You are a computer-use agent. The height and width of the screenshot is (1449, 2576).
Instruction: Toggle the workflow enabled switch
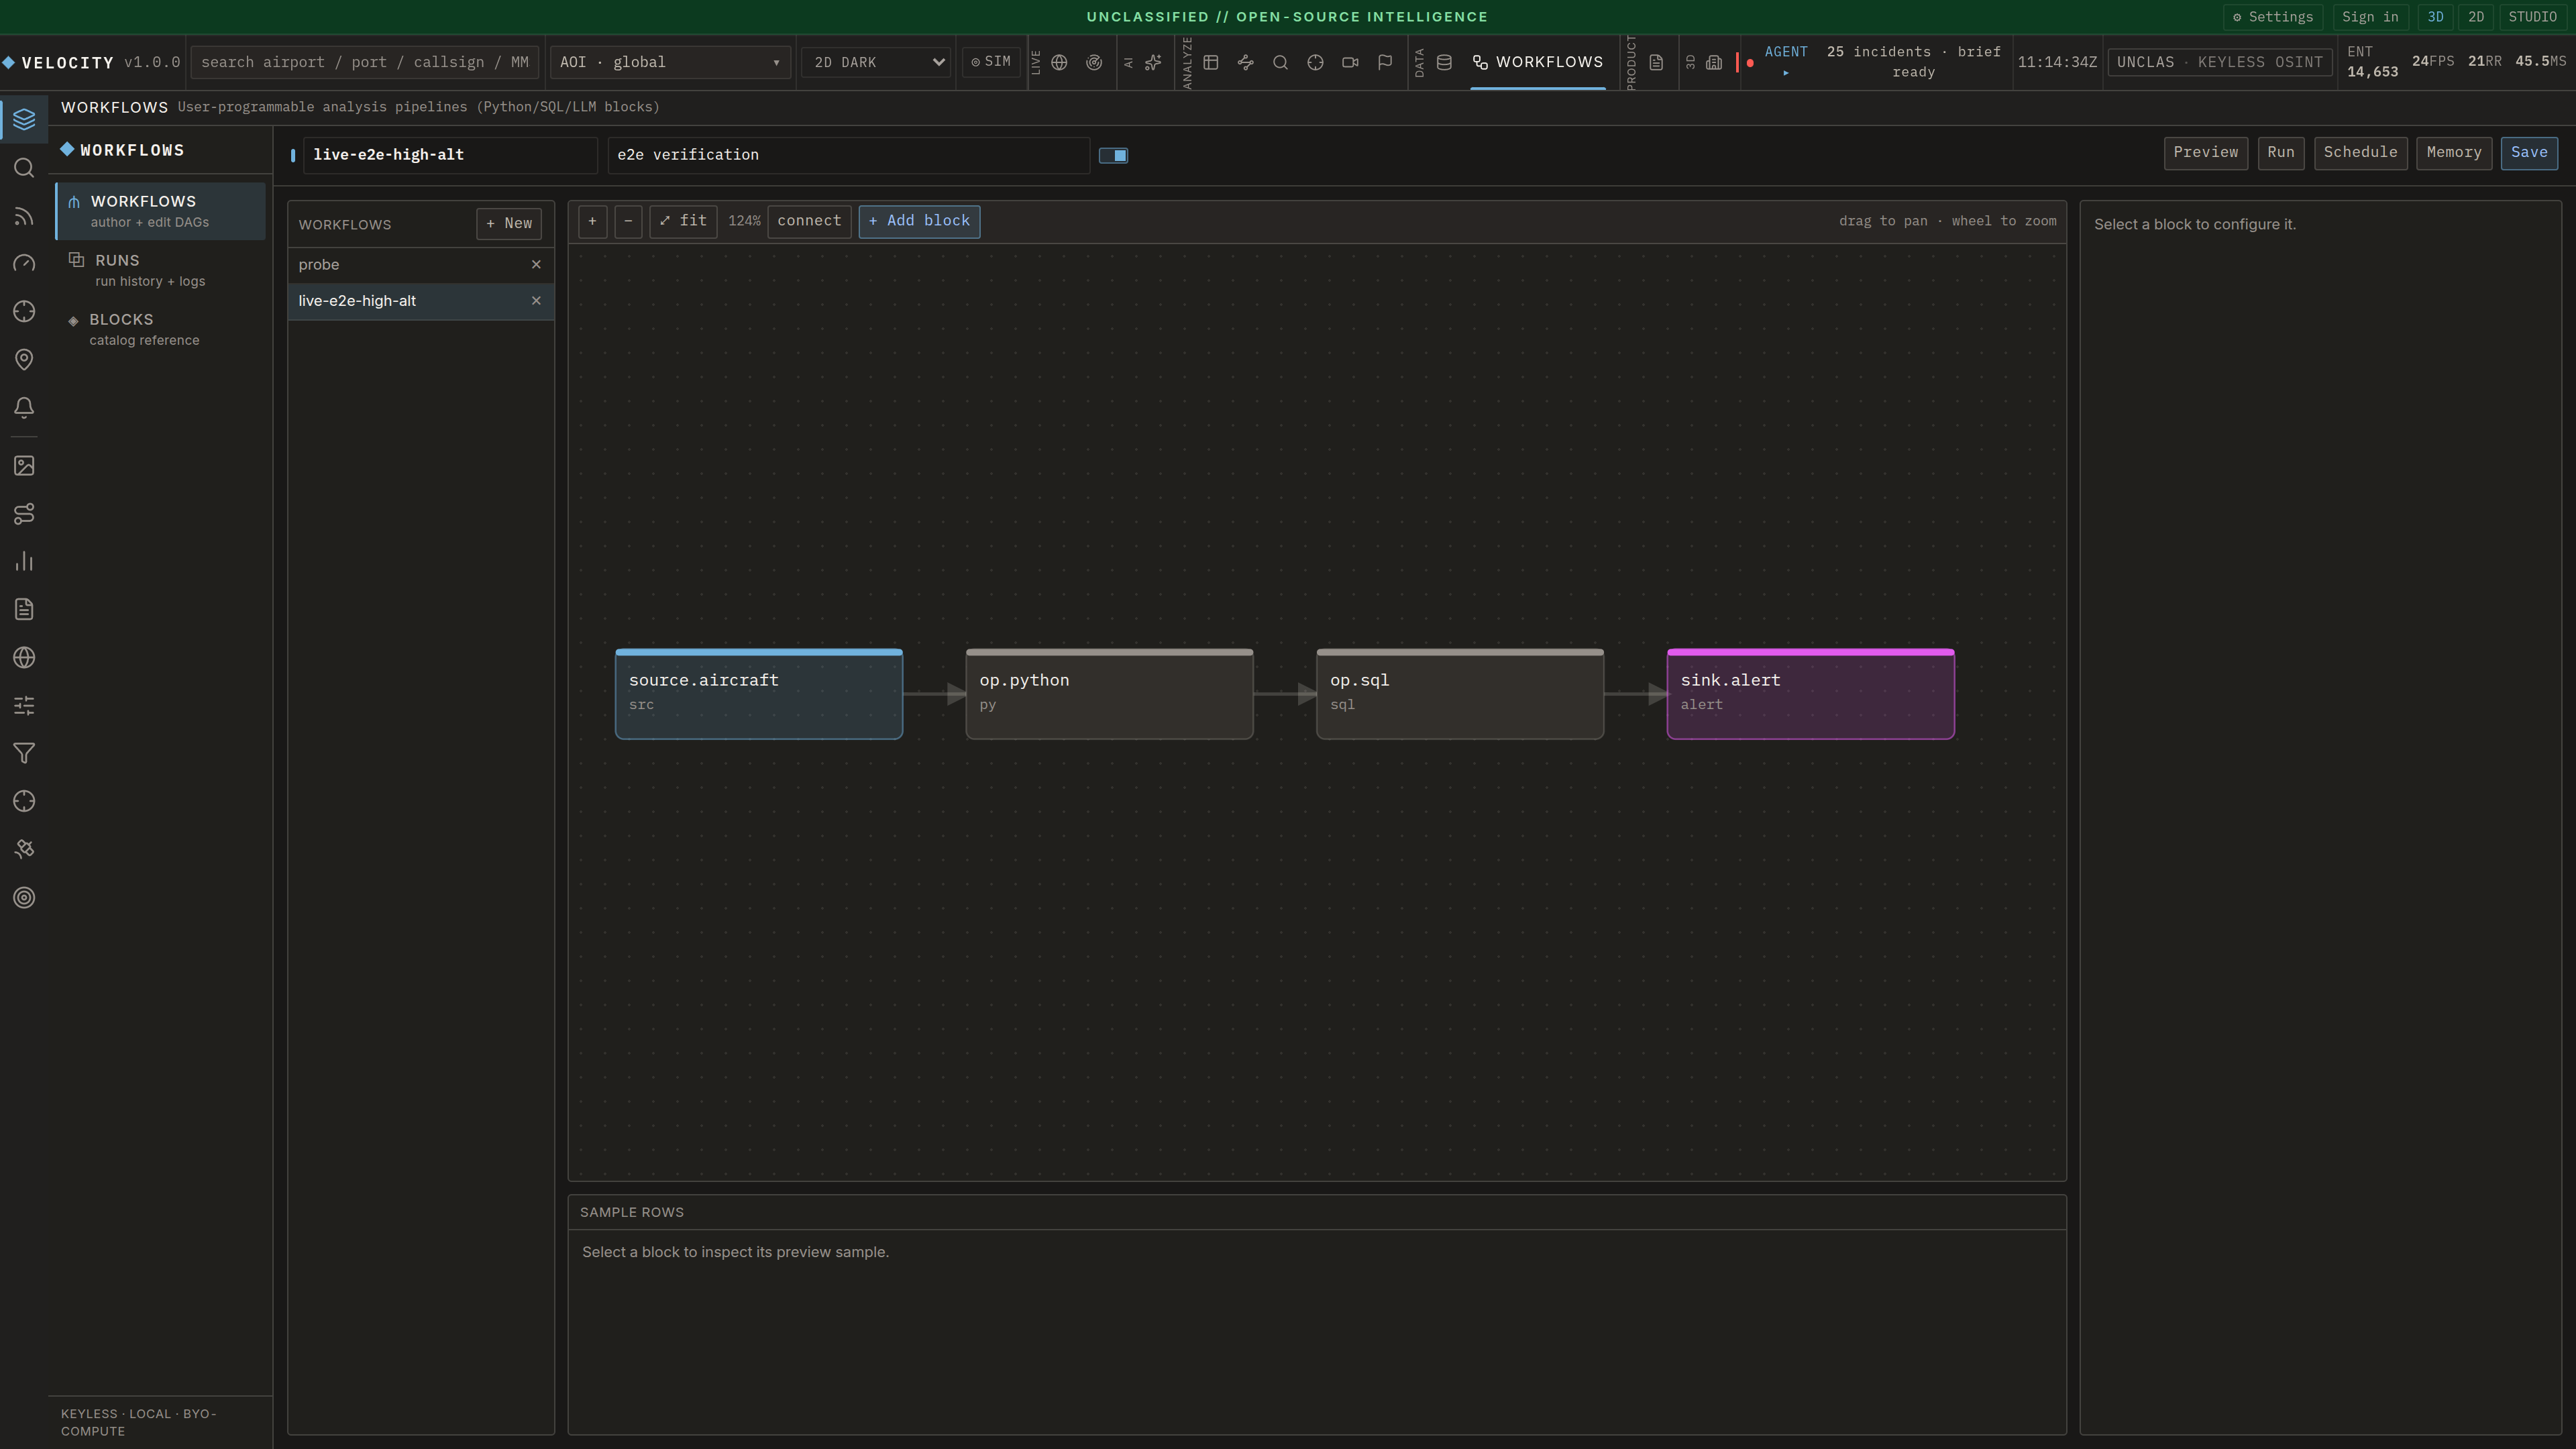(1113, 155)
